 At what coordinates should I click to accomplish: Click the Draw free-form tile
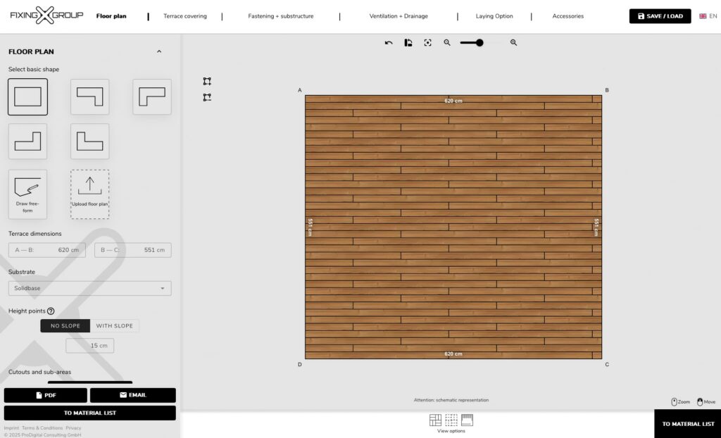(28, 194)
